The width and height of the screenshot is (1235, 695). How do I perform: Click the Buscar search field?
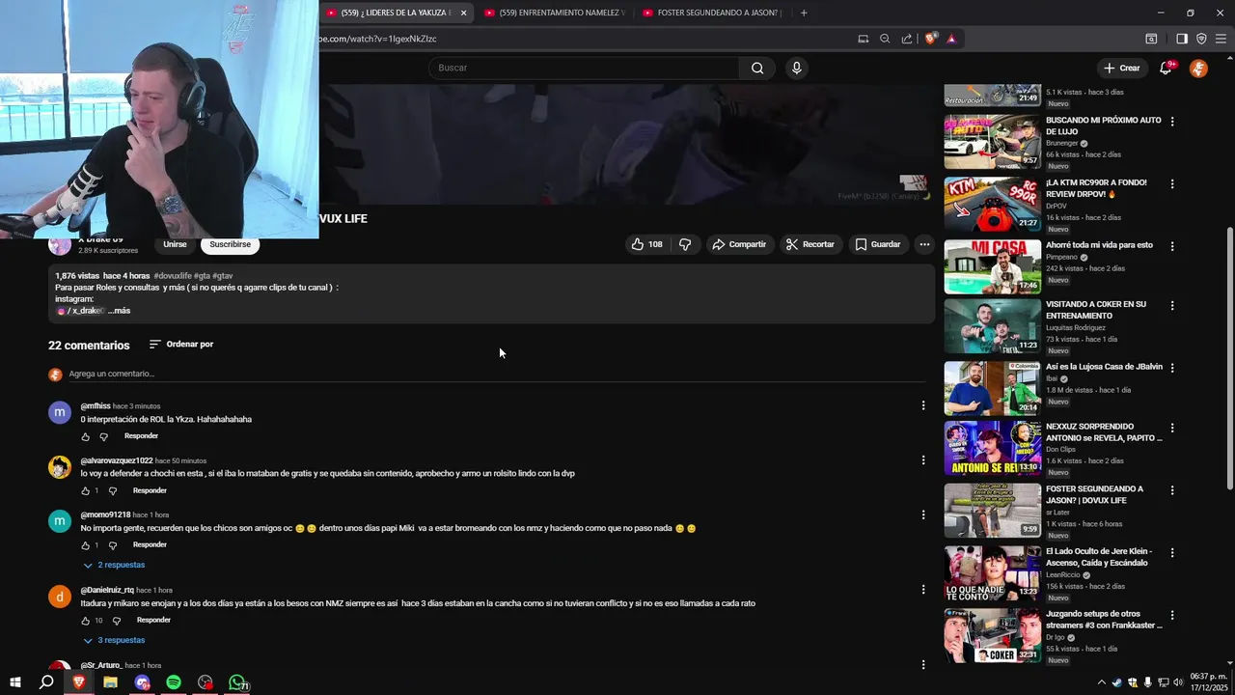(584, 68)
